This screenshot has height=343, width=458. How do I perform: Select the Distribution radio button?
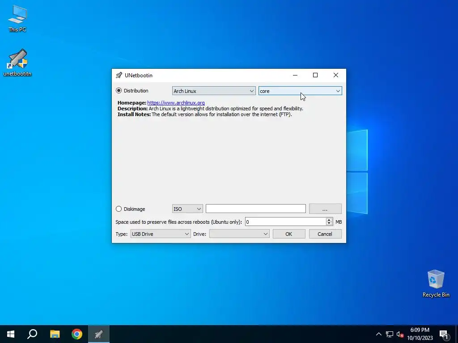click(119, 91)
